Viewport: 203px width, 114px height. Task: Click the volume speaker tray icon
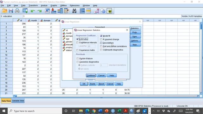coord(158,111)
